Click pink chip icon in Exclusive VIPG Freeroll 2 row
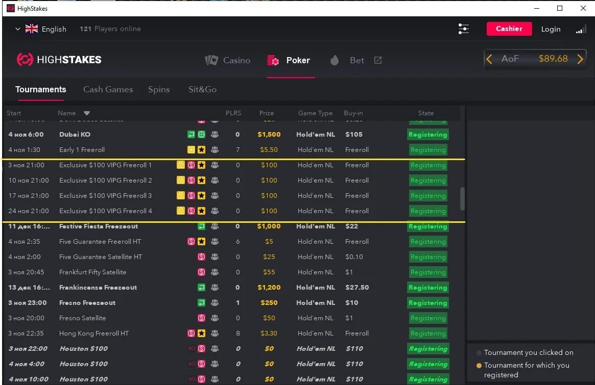 pos(191,181)
